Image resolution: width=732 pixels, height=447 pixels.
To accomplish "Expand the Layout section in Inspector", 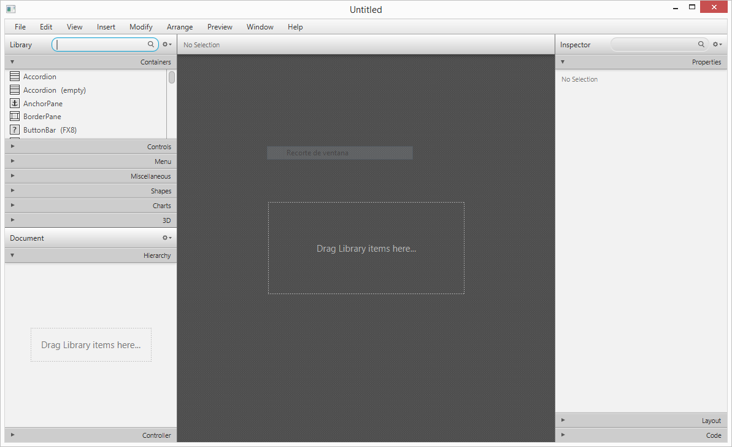I will click(641, 421).
